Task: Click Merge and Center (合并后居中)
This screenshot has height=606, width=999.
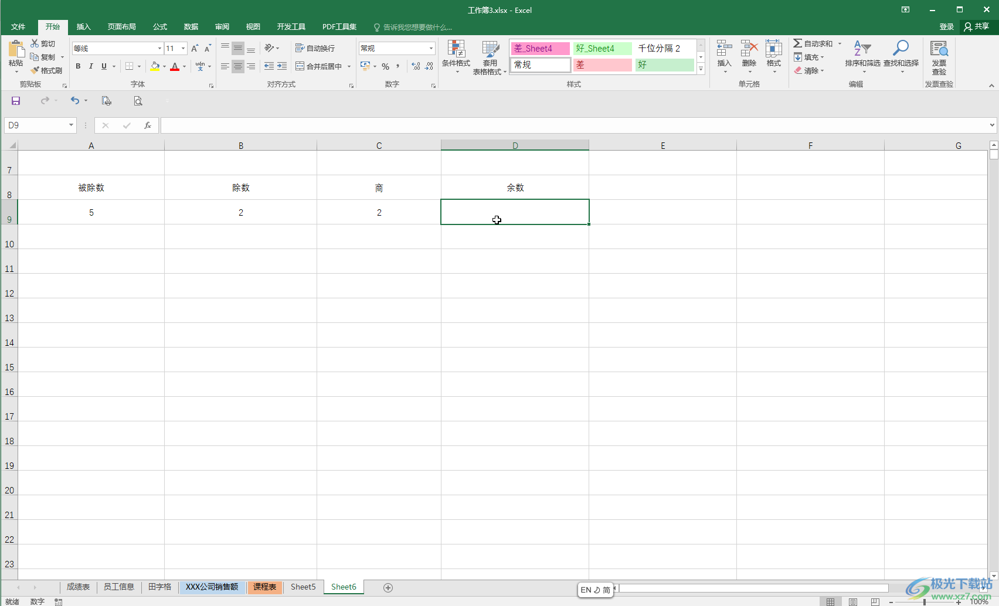Action: tap(319, 66)
